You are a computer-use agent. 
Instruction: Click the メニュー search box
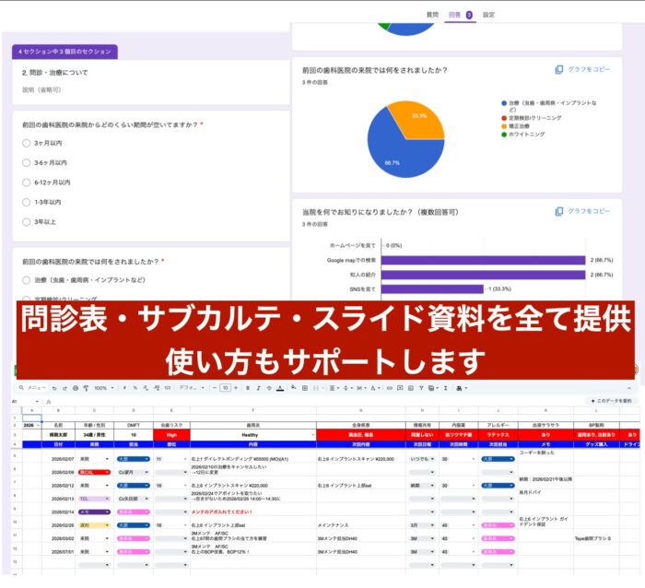click(x=32, y=388)
